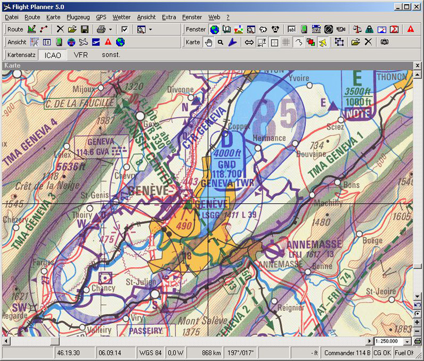Click the red route waypoints line icon

point(43,29)
